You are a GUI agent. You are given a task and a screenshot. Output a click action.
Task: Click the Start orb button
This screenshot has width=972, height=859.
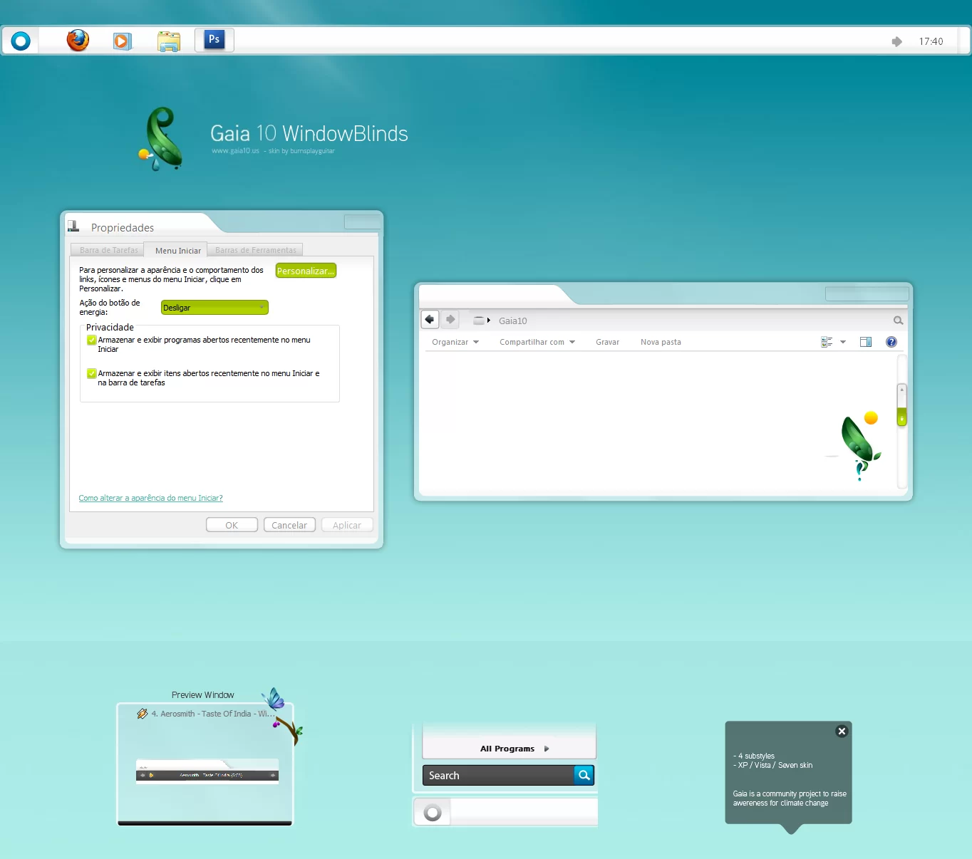pos(21,41)
